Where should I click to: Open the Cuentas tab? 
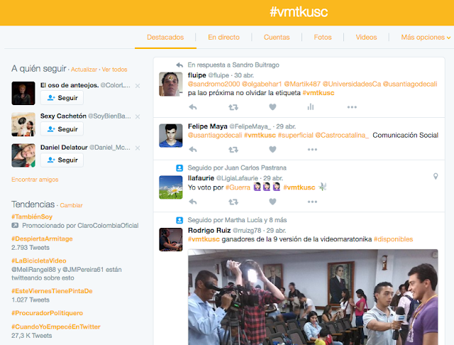(277, 38)
